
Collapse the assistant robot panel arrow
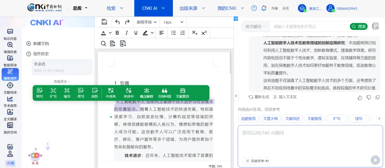pos(48,144)
